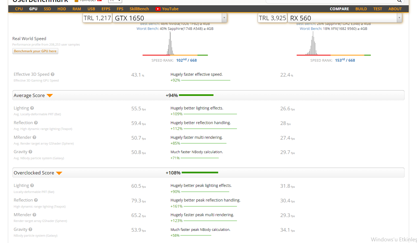Viewport: 417px width, 243px height.
Task: Click the red YouTube play icon
Action: (158, 9)
